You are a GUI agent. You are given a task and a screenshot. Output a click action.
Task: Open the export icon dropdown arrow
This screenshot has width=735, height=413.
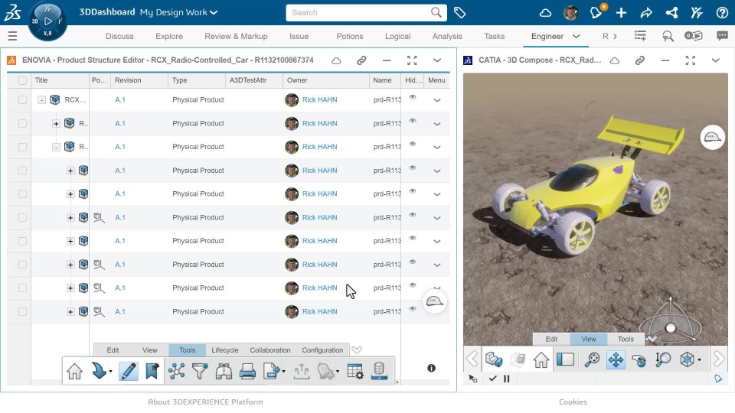(283, 372)
